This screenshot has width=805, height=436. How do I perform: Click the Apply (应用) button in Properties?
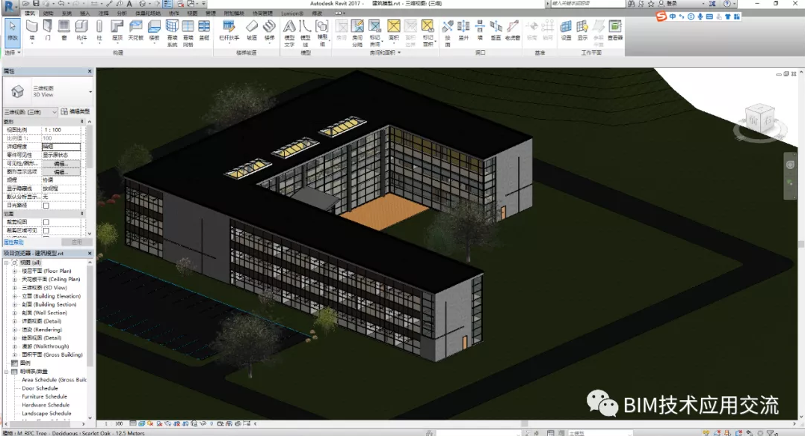[x=76, y=242]
